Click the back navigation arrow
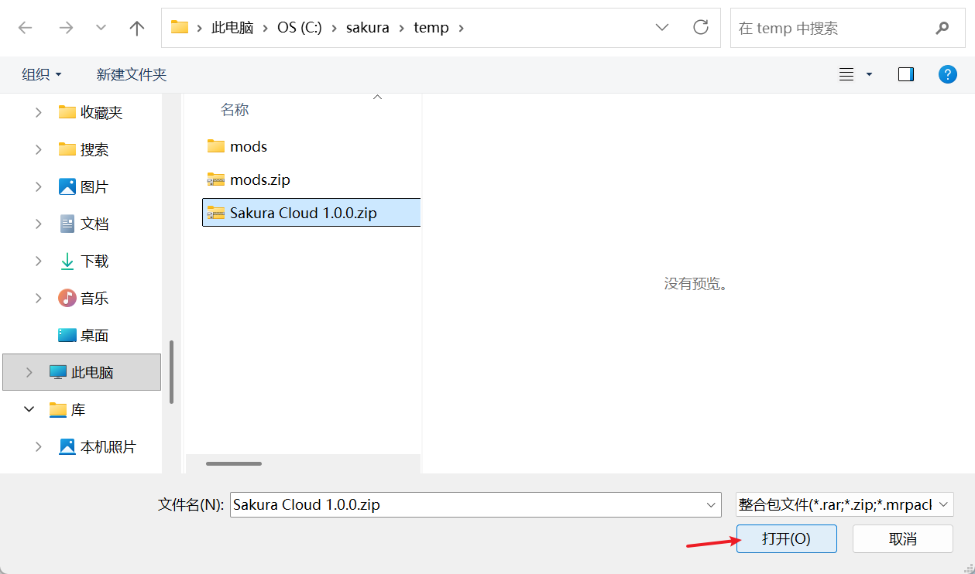Screen dimensions: 975x574 point(26,28)
